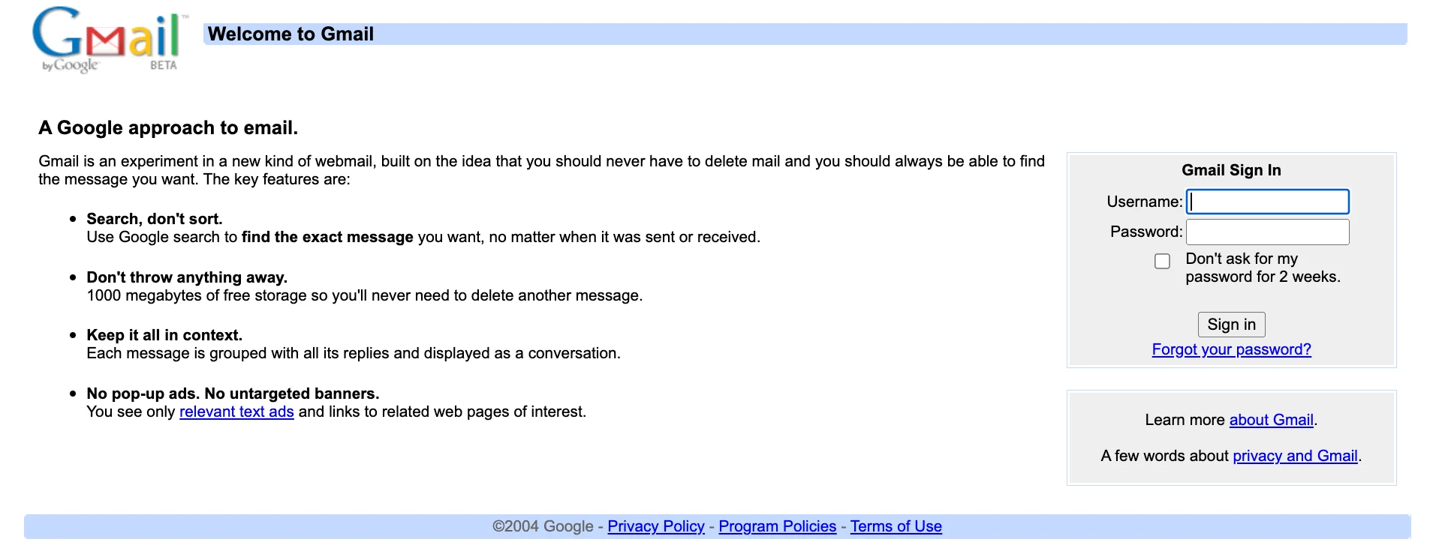
Task: Open the Forgot your password link
Action: [x=1231, y=349]
